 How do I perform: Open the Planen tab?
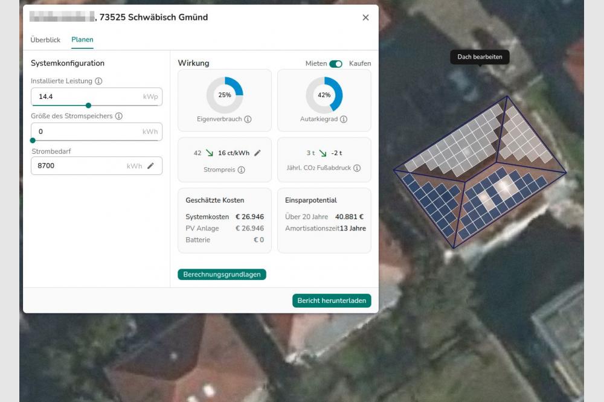[82, 39]
